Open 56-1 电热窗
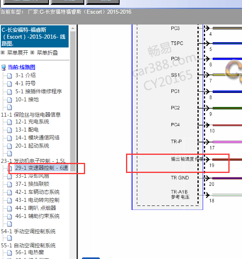The image size is (242, 259). click(x=30, y=253)
